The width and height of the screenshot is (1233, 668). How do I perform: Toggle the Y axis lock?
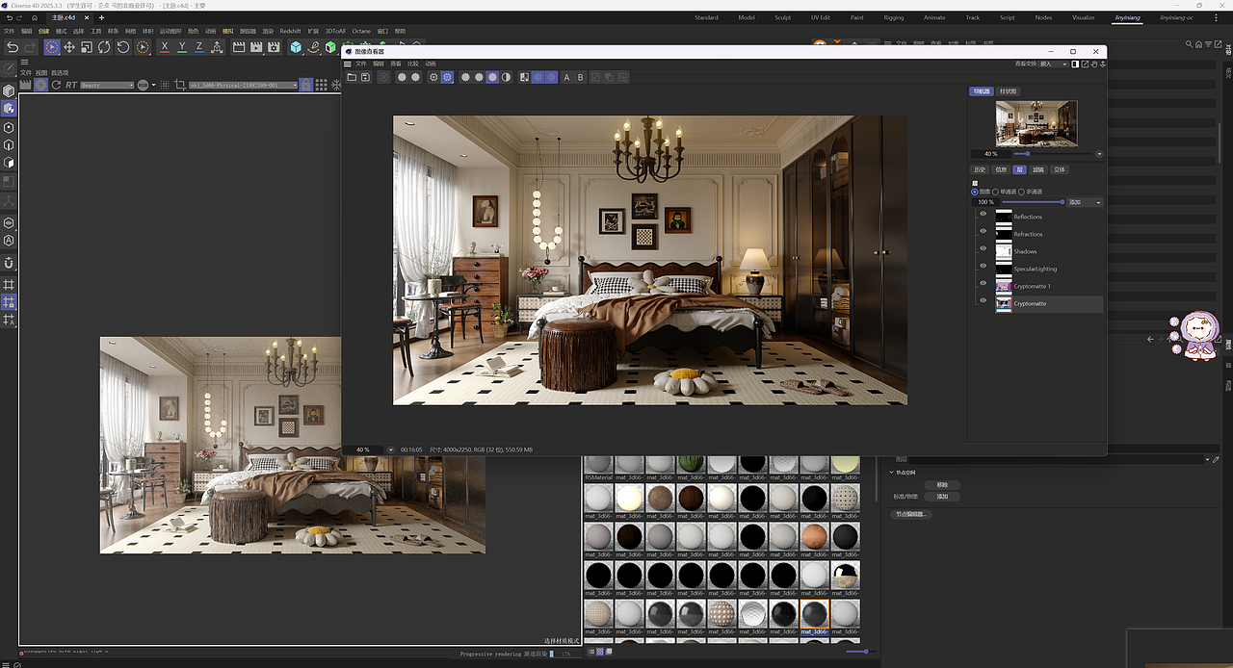[x=182, y=47]
